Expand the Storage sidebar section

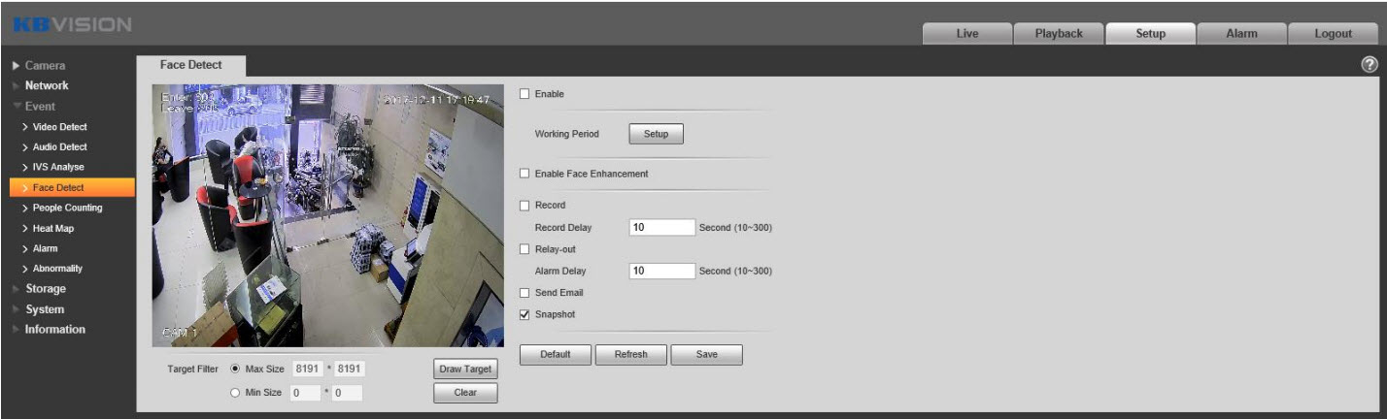pyautogui.click(x=51, y=289)
